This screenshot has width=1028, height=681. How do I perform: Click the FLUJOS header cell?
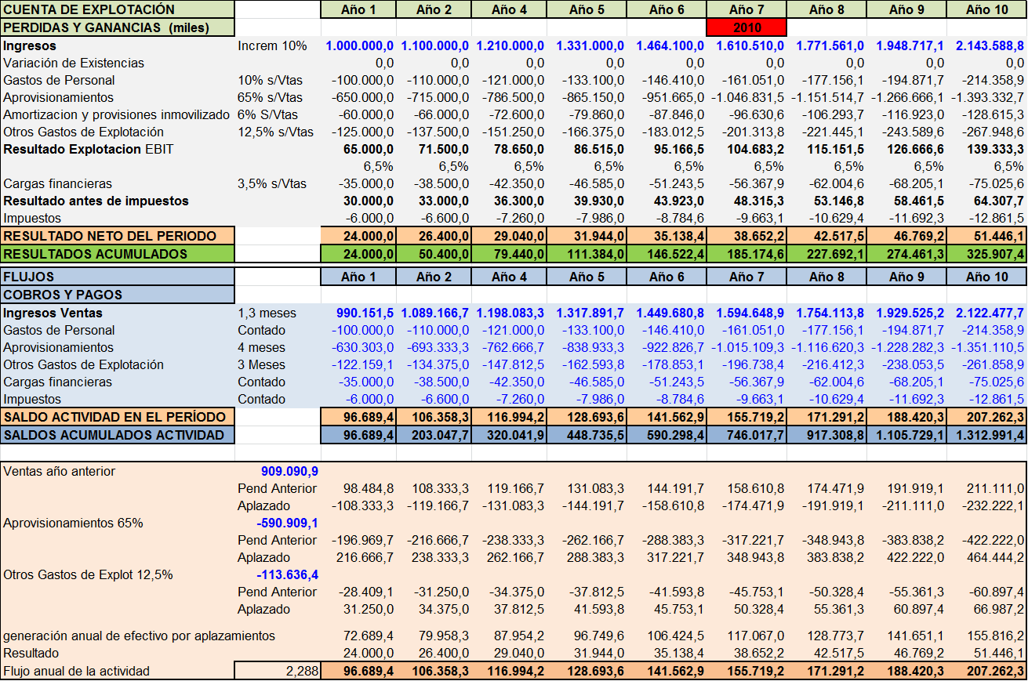pos(118,277)
